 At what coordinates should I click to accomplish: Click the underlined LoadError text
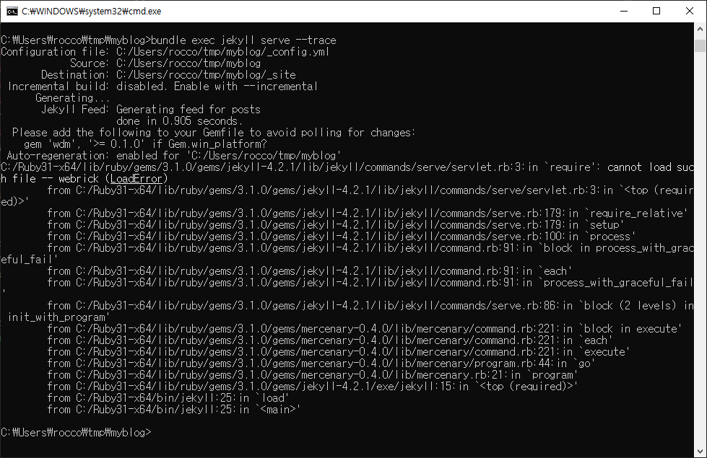tap(139, 178)
